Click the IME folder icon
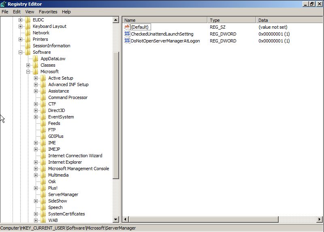 [x=43, y=143]
